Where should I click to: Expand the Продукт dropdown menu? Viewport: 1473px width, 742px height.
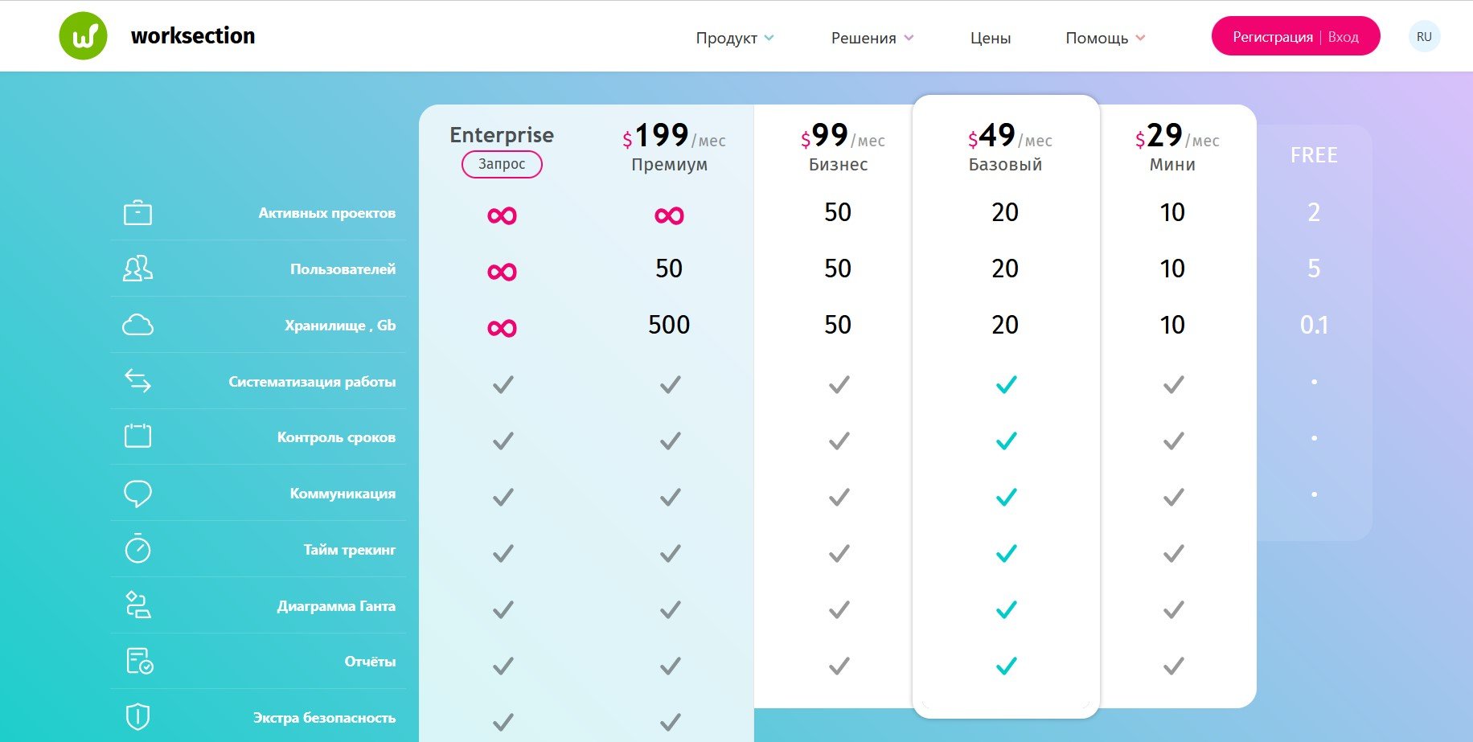pos(734,38)
